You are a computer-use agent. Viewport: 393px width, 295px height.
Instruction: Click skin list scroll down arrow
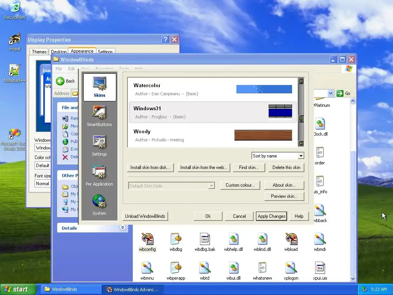coord(301,144)
